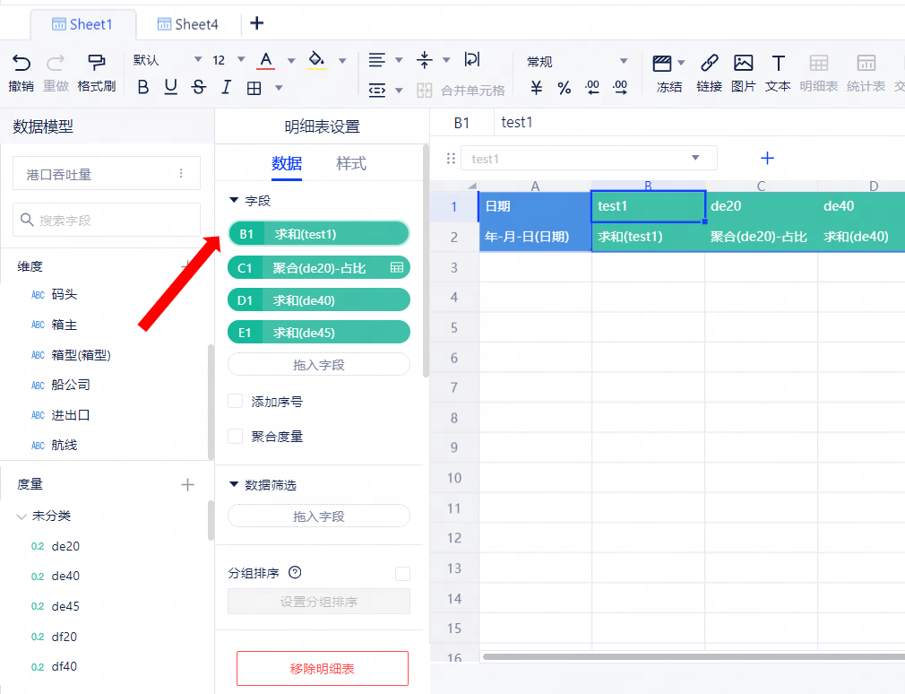
Task: Insert a hyperlink (链接)
Action: 709,63
